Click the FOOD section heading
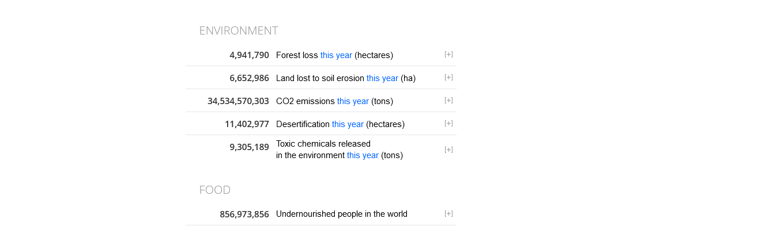 [x=215, y=190]
